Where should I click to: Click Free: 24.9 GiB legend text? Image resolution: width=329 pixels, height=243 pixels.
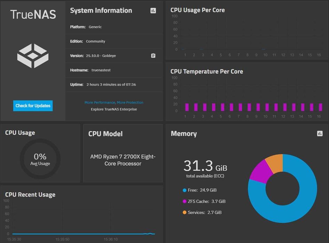pyautogui.click(x=202, y=190)
